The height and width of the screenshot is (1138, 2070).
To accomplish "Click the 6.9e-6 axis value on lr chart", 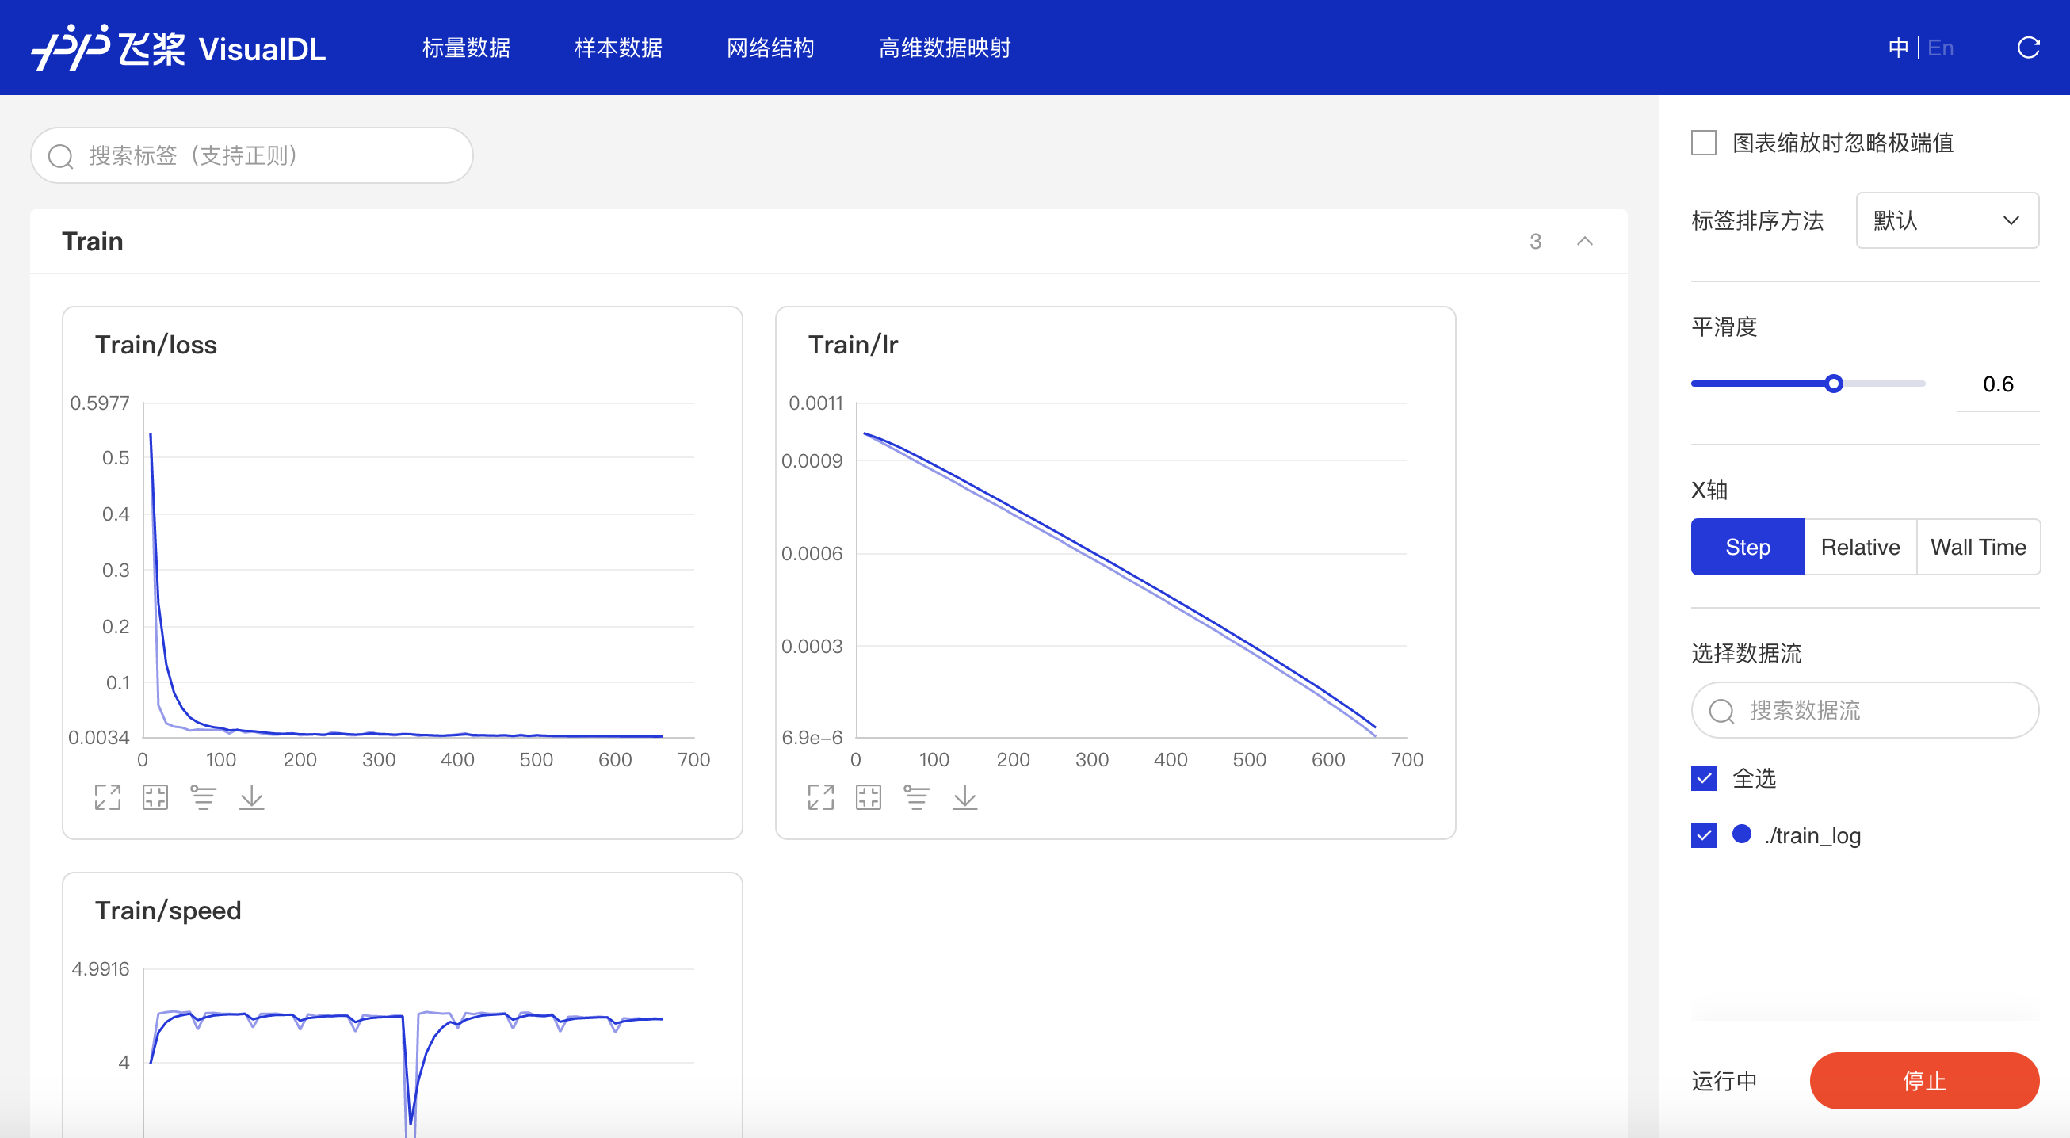I will pyautogui.click(x=812, y=738).
